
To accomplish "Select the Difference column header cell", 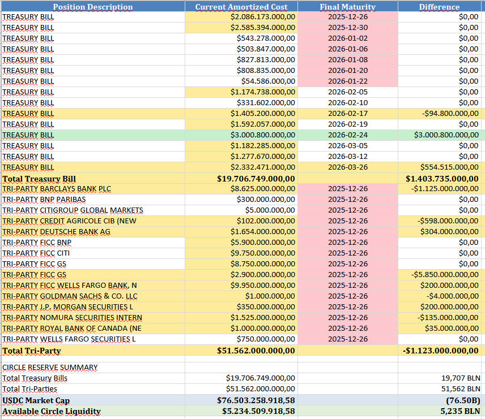I will click(x=439, y=7).
